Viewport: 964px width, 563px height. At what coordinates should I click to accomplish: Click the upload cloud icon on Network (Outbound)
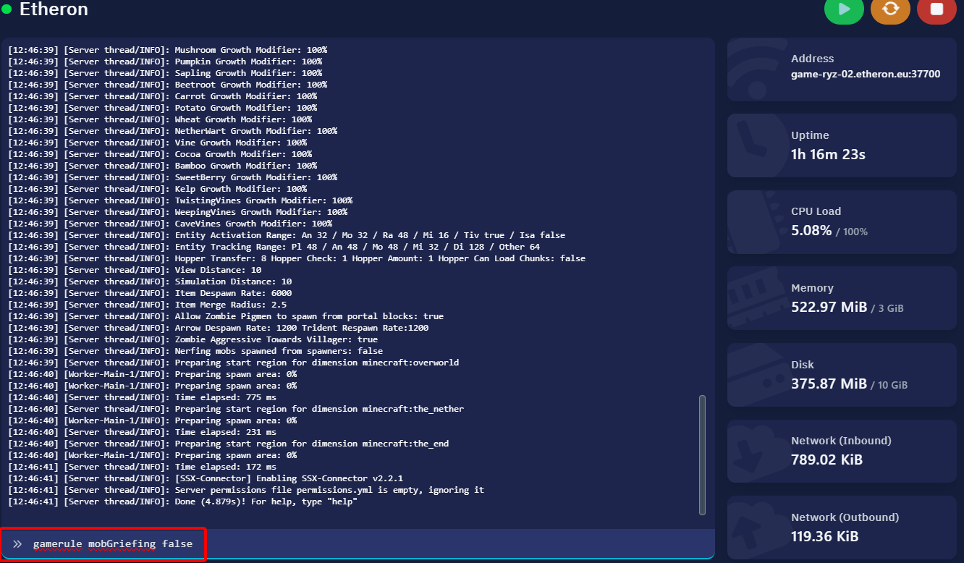click(x=753, y=528)
